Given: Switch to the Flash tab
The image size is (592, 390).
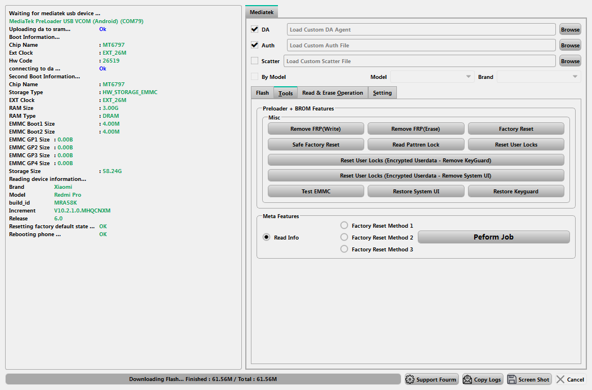Looking at the screenshot, I should [x=262, y=93].
